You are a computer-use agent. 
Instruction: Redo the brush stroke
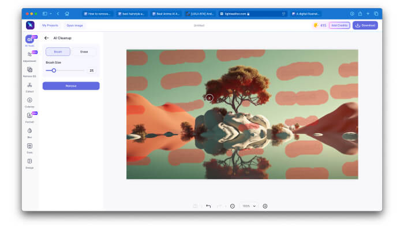coord(219,206)
